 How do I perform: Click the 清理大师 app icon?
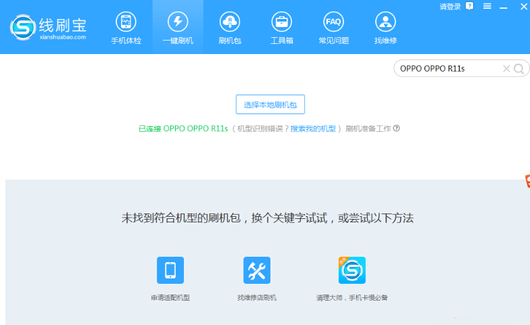pos(352,270)
